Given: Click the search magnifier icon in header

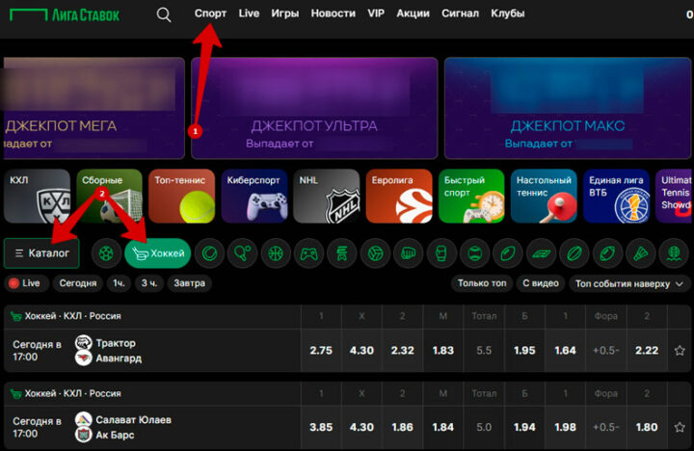Looking at the screenshot, I should [x=164, y=14].
